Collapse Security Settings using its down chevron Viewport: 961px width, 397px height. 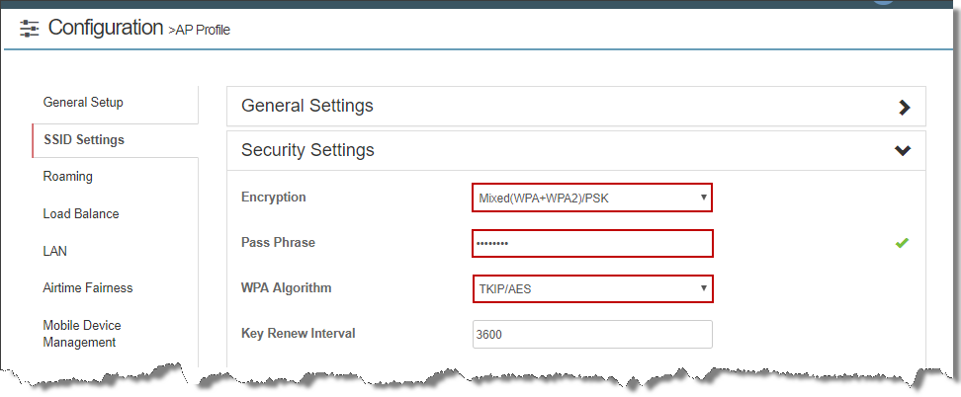[x=903, y=150]
